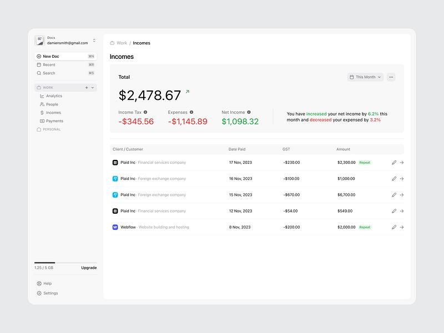This screenshot has height=333, width=444.
Task: Click Plaid Inc logo in 17 Nov row
Action: 115,163
